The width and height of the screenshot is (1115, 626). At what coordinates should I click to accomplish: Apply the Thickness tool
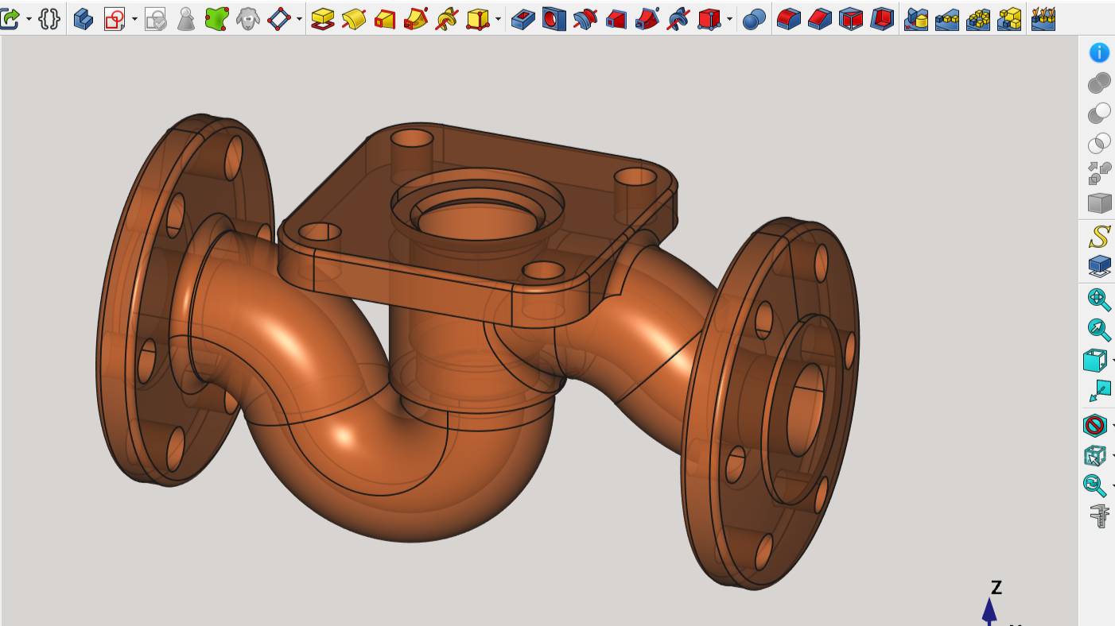coord(881,18)
